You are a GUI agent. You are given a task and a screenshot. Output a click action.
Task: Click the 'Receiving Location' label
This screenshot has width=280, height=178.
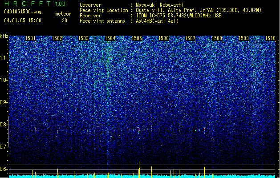(104, 10)
